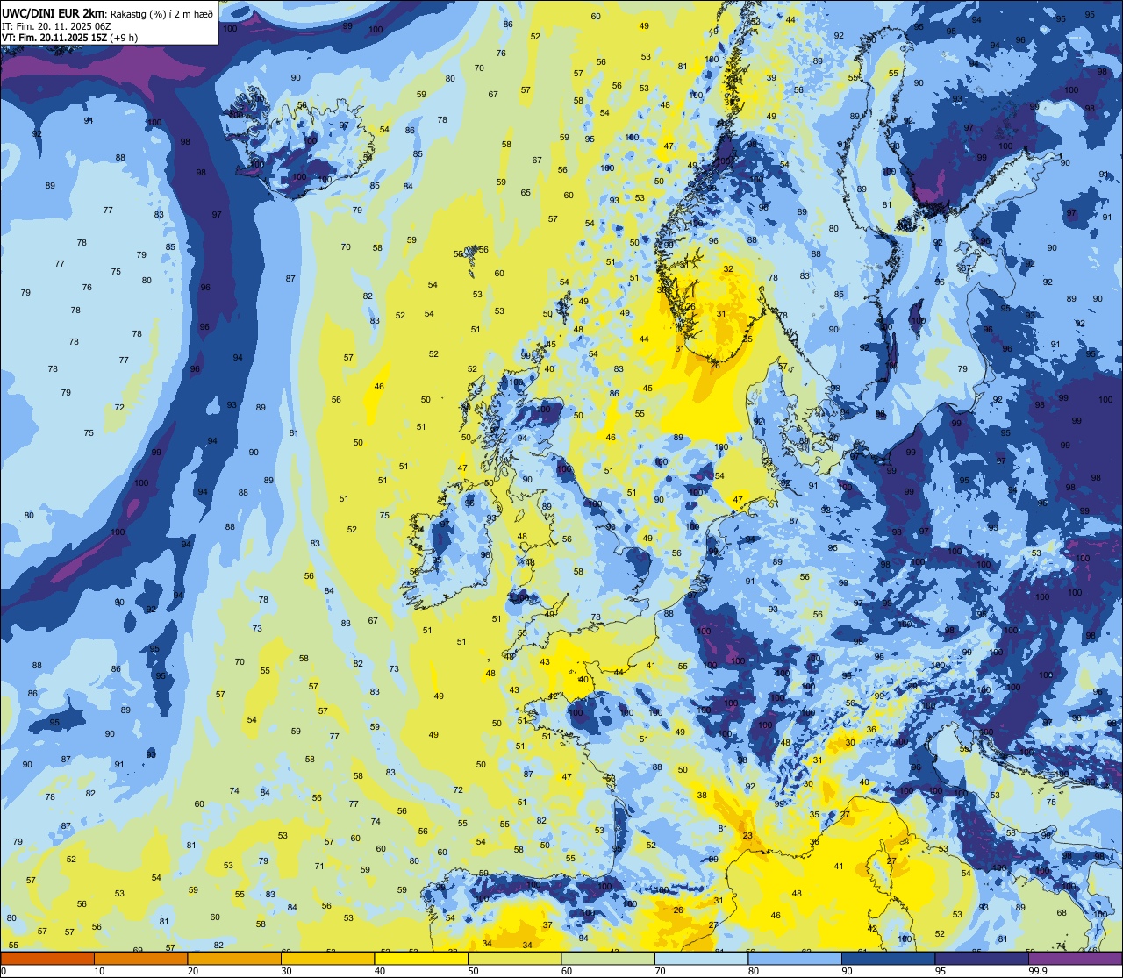Image resolution: width=1123 pixels, height=978 pixels.
Task: Click humidity value '32' over southern Norway
Action: point(728,268)
